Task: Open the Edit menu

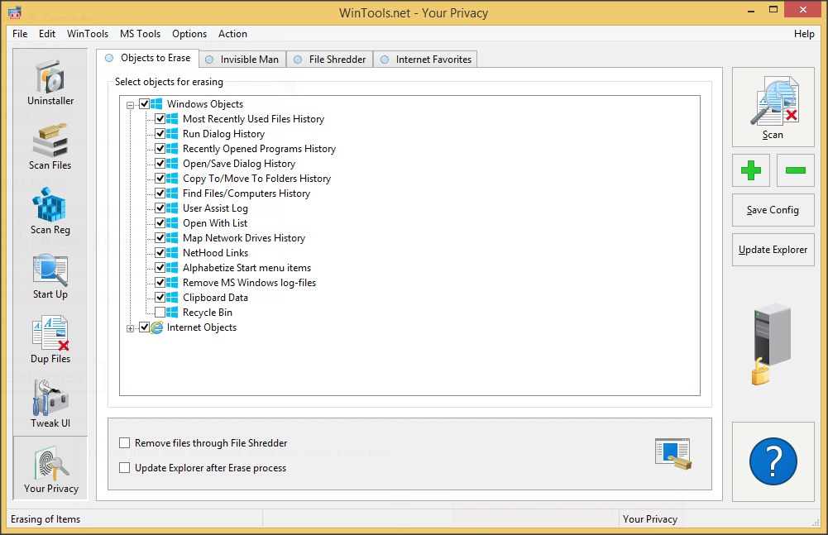Action: click(x=47, y=34)
